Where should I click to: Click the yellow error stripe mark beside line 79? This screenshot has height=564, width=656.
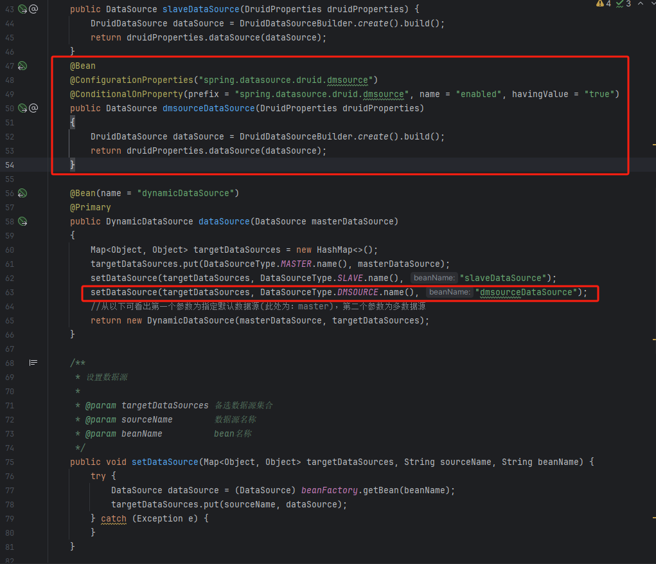coord(654,518)
